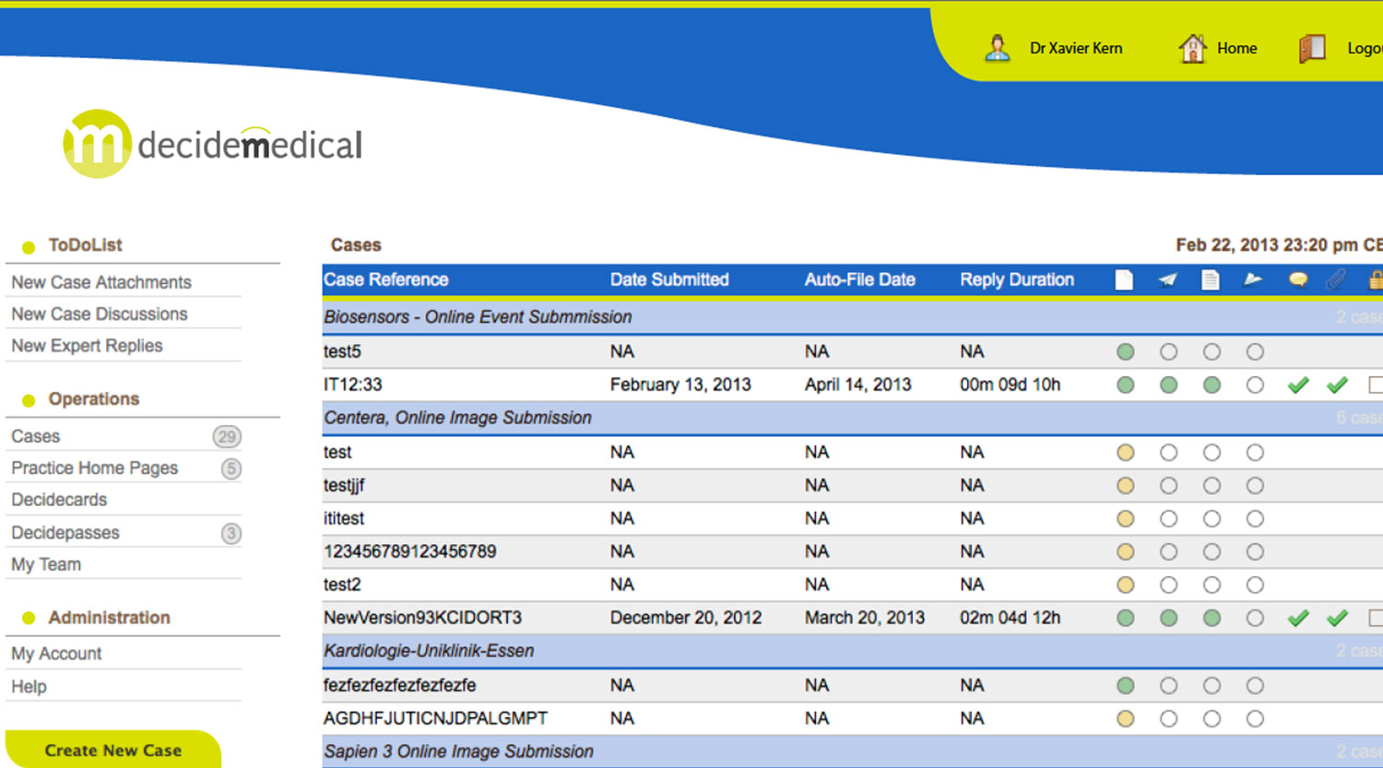The height and width of the screenshot is (768, 1383).
Task: Open the NewVersion93KCIDORT3 case
Action: coord(422,618)
